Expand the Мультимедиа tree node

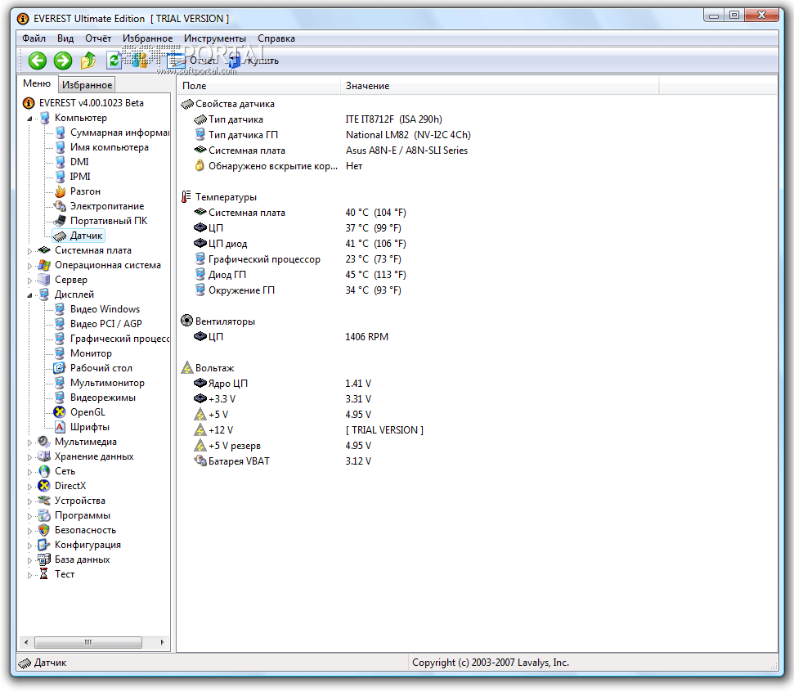point(29,443)
